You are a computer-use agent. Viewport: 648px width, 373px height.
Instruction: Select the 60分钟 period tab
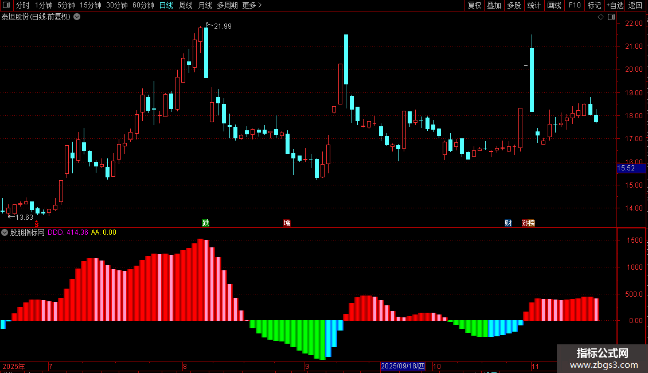(x=143, y=5)
